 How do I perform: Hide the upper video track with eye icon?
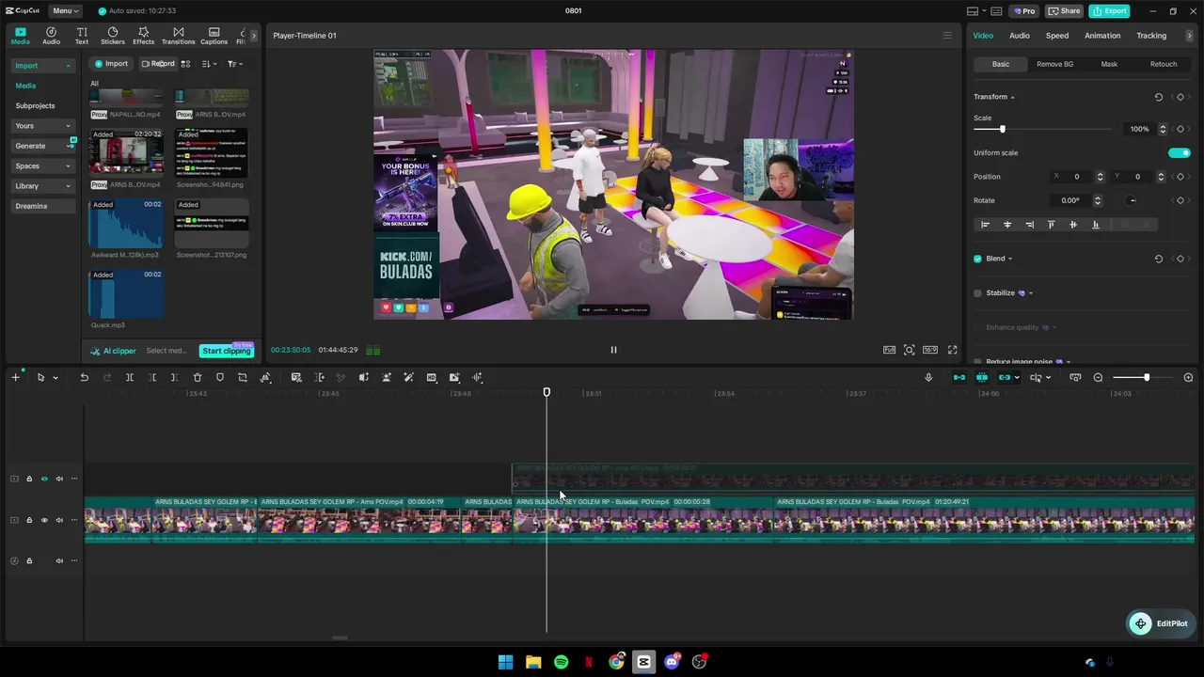click(x=44, y=479)
